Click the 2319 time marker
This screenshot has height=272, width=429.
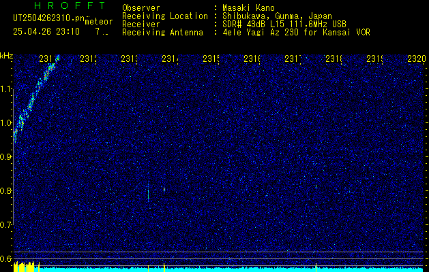pyautogui.click(x=375, y=59)
